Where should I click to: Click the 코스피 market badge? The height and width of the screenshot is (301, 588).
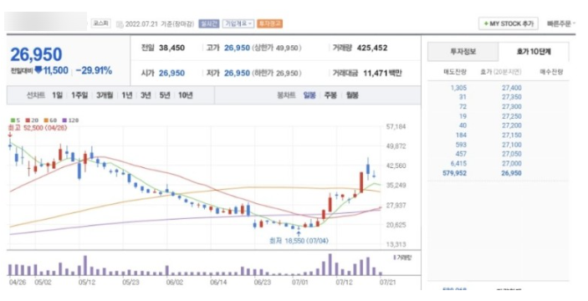[101, 23]
